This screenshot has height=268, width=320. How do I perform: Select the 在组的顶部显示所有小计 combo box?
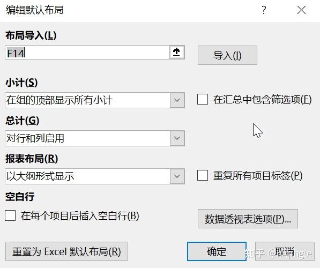coord(95,100)
